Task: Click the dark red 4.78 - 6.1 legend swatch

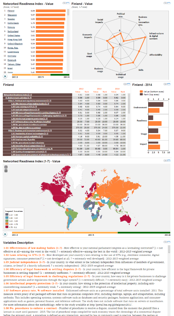Action: (7, 227)
